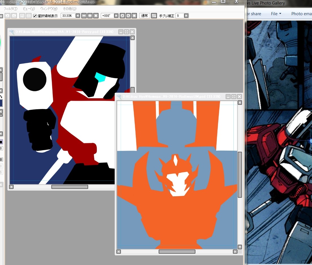Click the 手ブレ補正 value field showing 9
Image resolution: width=312 pixels, height=265 pixels.
tap(180, 16)
